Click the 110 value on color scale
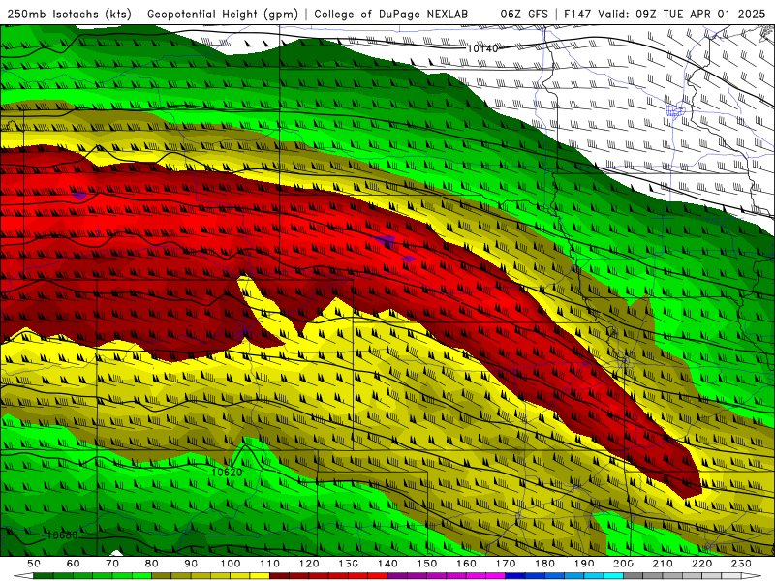 click(270, 564)
